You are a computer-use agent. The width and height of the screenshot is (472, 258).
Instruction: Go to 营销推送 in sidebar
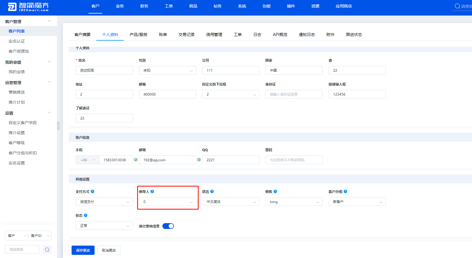(x=17, y=92)
